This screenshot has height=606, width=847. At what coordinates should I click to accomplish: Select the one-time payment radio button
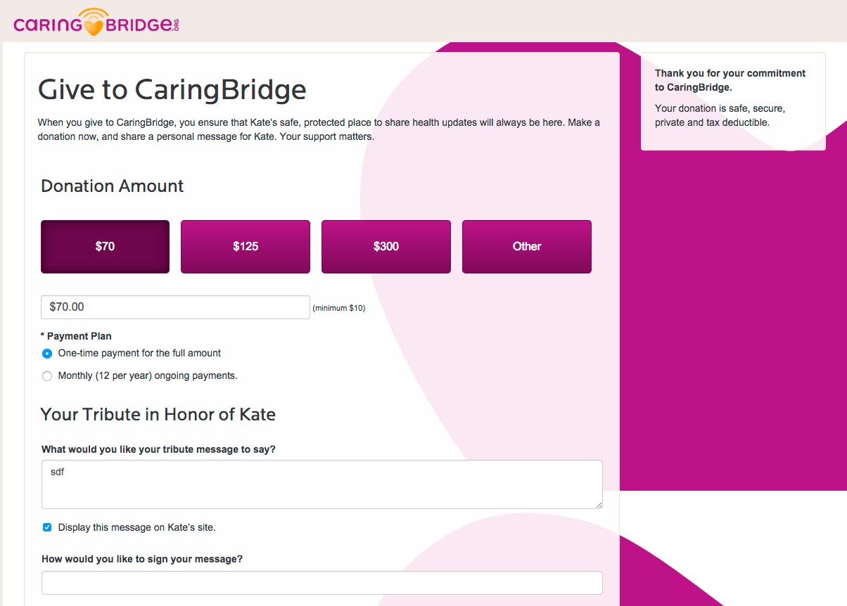pyautogui.click(x=47, y=354)
